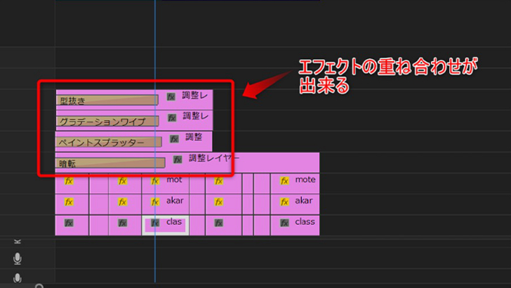
Task: Click the yellow fx badge on the mote clip
Action: [x=284, y=181]
